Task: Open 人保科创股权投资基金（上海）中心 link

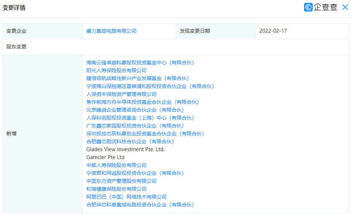Action: pos(140,118)
